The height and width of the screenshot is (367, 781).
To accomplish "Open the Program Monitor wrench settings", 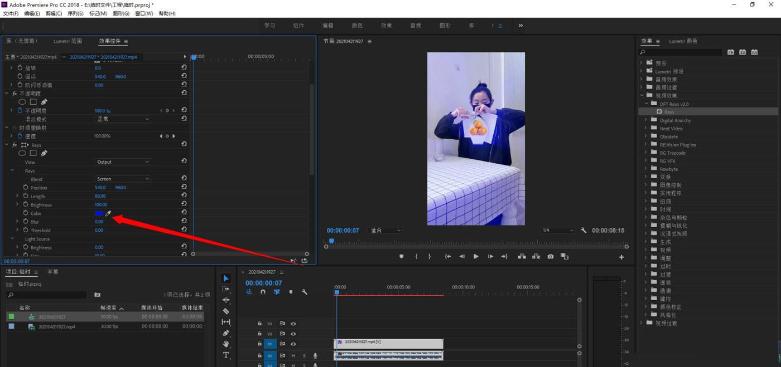I will click(584, 231).
